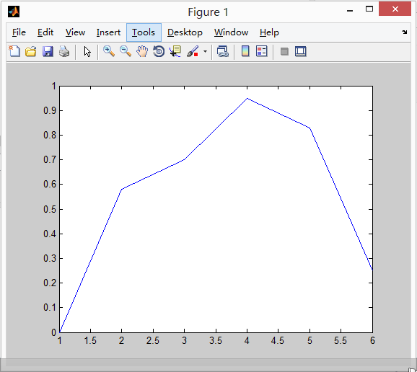
Task: Activate the Zoom In magnifier tool
Action: 109,51
